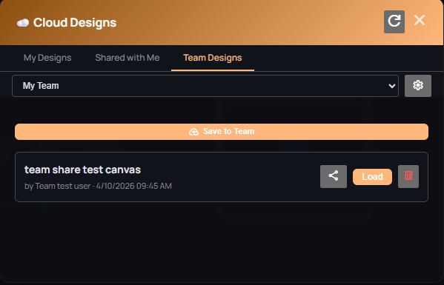
Task: Refresh the cloud designs list
Action: pos(394,21)
